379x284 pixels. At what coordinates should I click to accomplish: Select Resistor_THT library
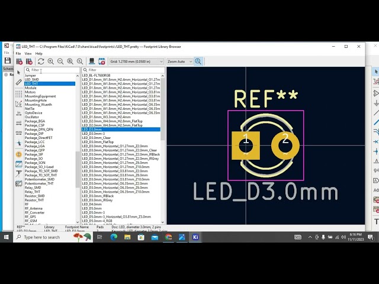34,200
